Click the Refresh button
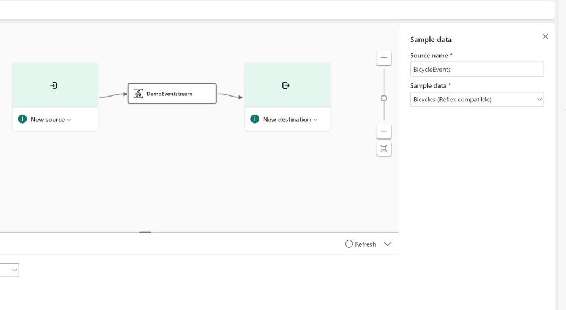 click(x=360, y=244)
